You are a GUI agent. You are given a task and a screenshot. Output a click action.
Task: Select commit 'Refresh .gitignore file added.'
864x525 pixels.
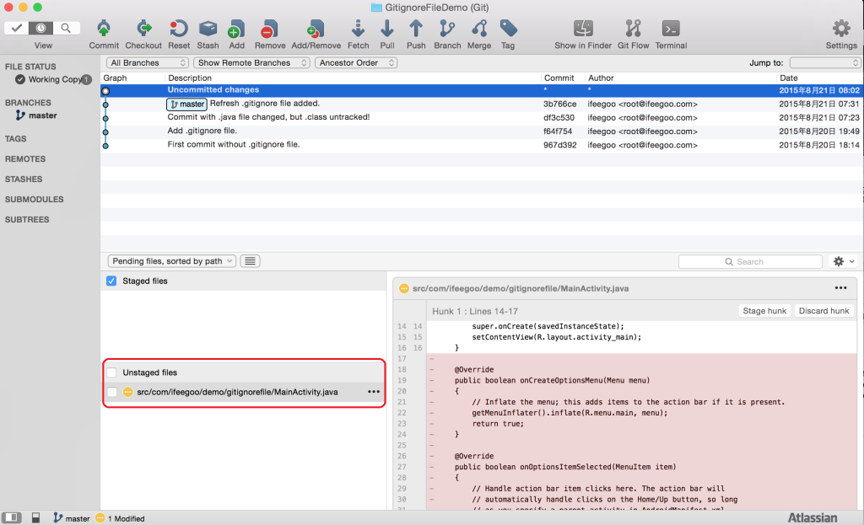tap(482, 104)
